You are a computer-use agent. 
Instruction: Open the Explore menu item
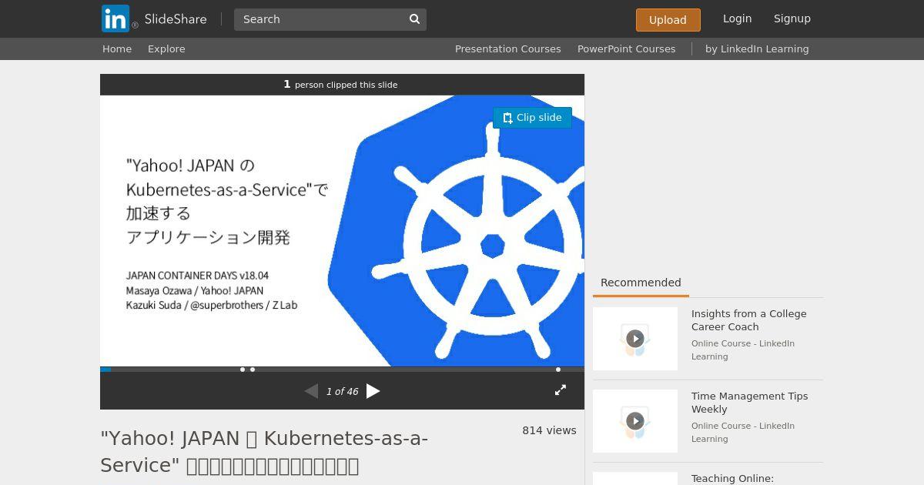pyautogui.click(x=166, y=48)
